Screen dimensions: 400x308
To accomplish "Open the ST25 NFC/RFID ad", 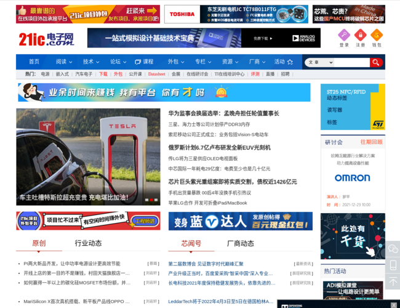I will (x=353, y=107).
